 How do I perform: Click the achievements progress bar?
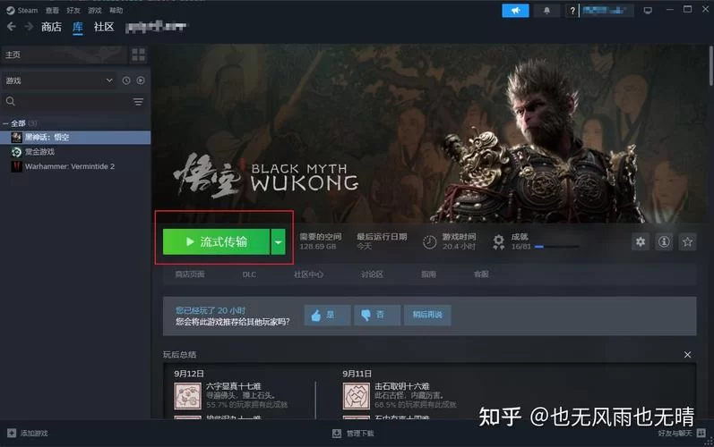coord(556,247)
